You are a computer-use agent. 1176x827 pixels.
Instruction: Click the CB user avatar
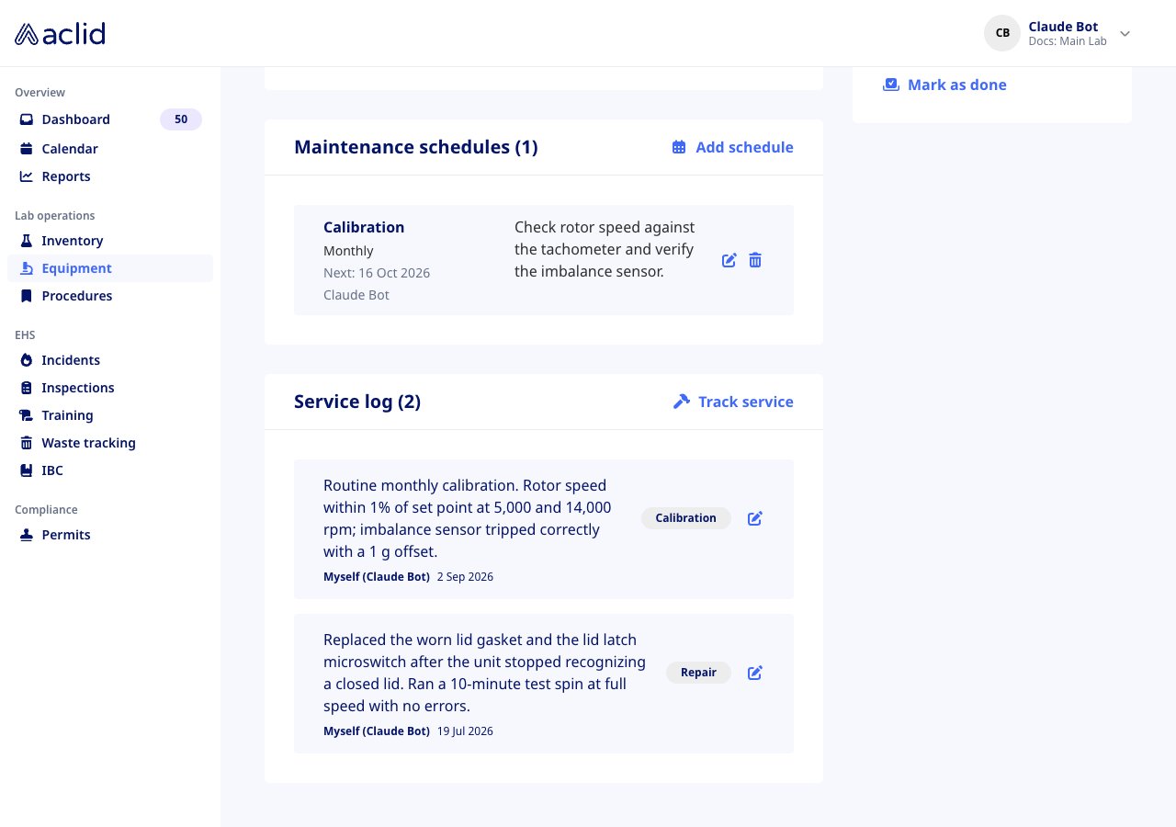point(1002,33)
